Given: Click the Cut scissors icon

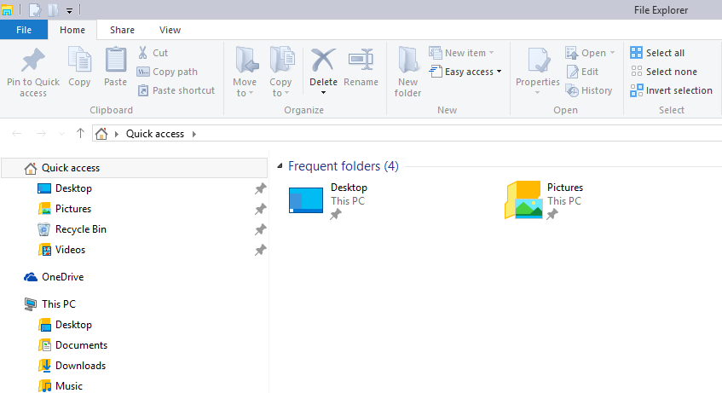Looking at the screenshot, I should (142, 53).
